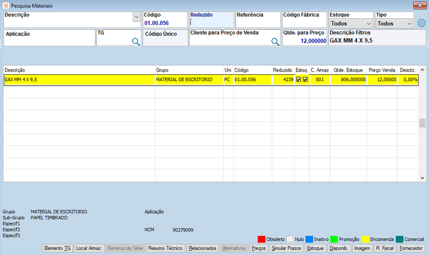Click the 0,00% discount cell
The height and width of the screenshot is (255, 429).
coord(408,80)
